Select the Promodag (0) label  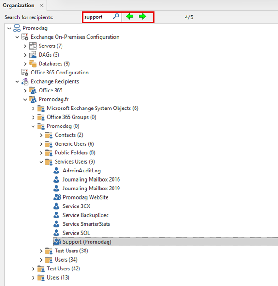tap(63, 126)
